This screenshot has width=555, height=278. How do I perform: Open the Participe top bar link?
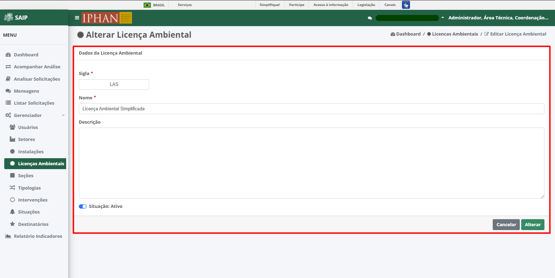[297, 5]
